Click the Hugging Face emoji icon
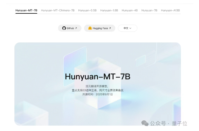 pos(90,28)
